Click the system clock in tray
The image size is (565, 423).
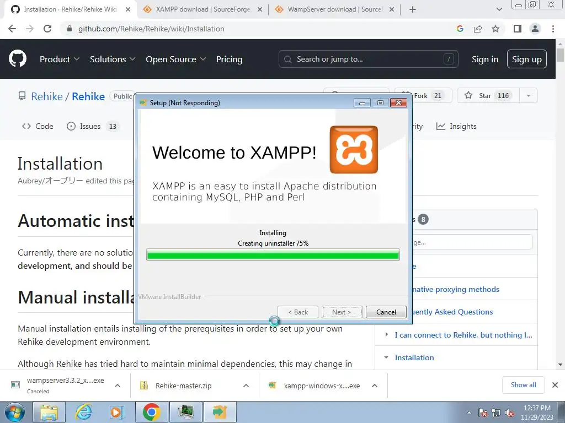[537, 413]
